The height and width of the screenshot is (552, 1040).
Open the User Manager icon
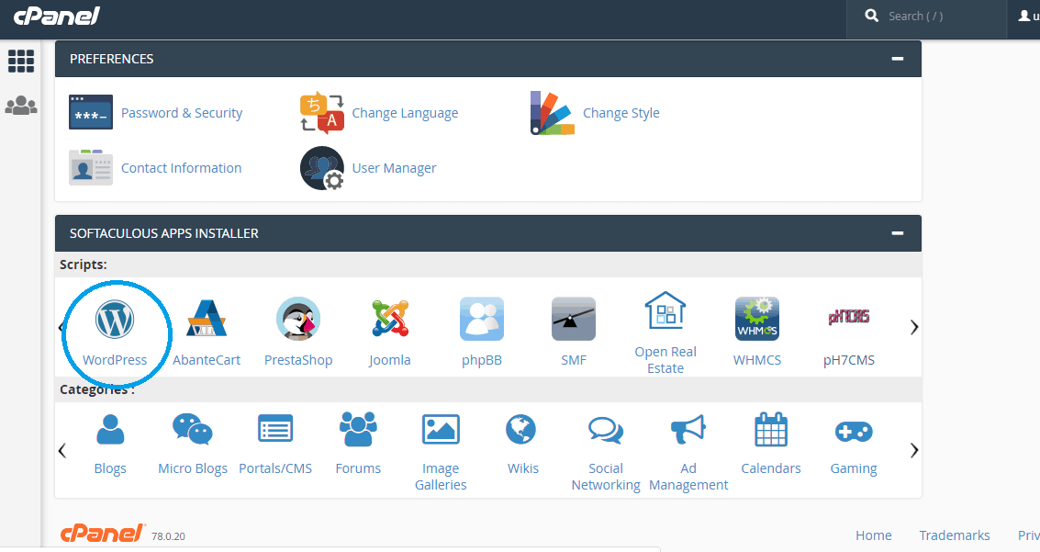[322, 168]
